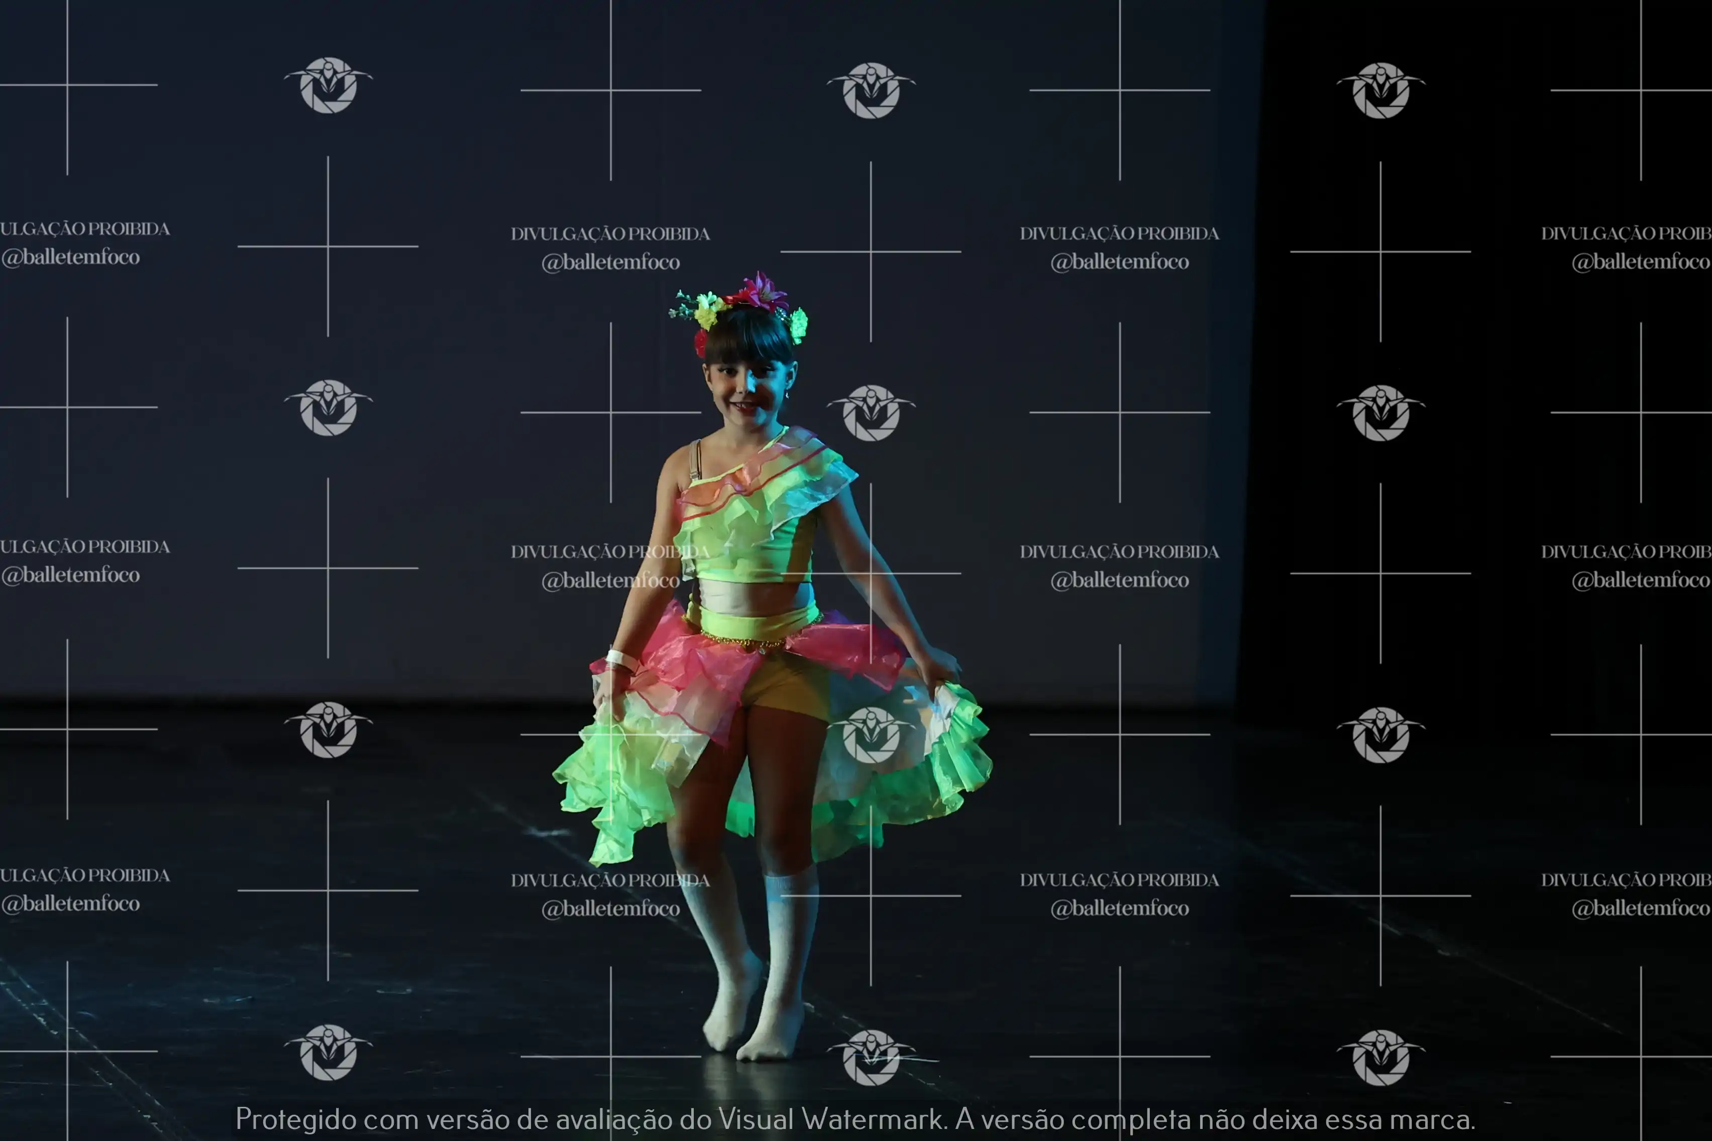The height and width of the screenshot is (1141, 1712).
Task: Click the top-left camera shutter watermark logo
Action: pyautogui.click(x=328, y=85)
